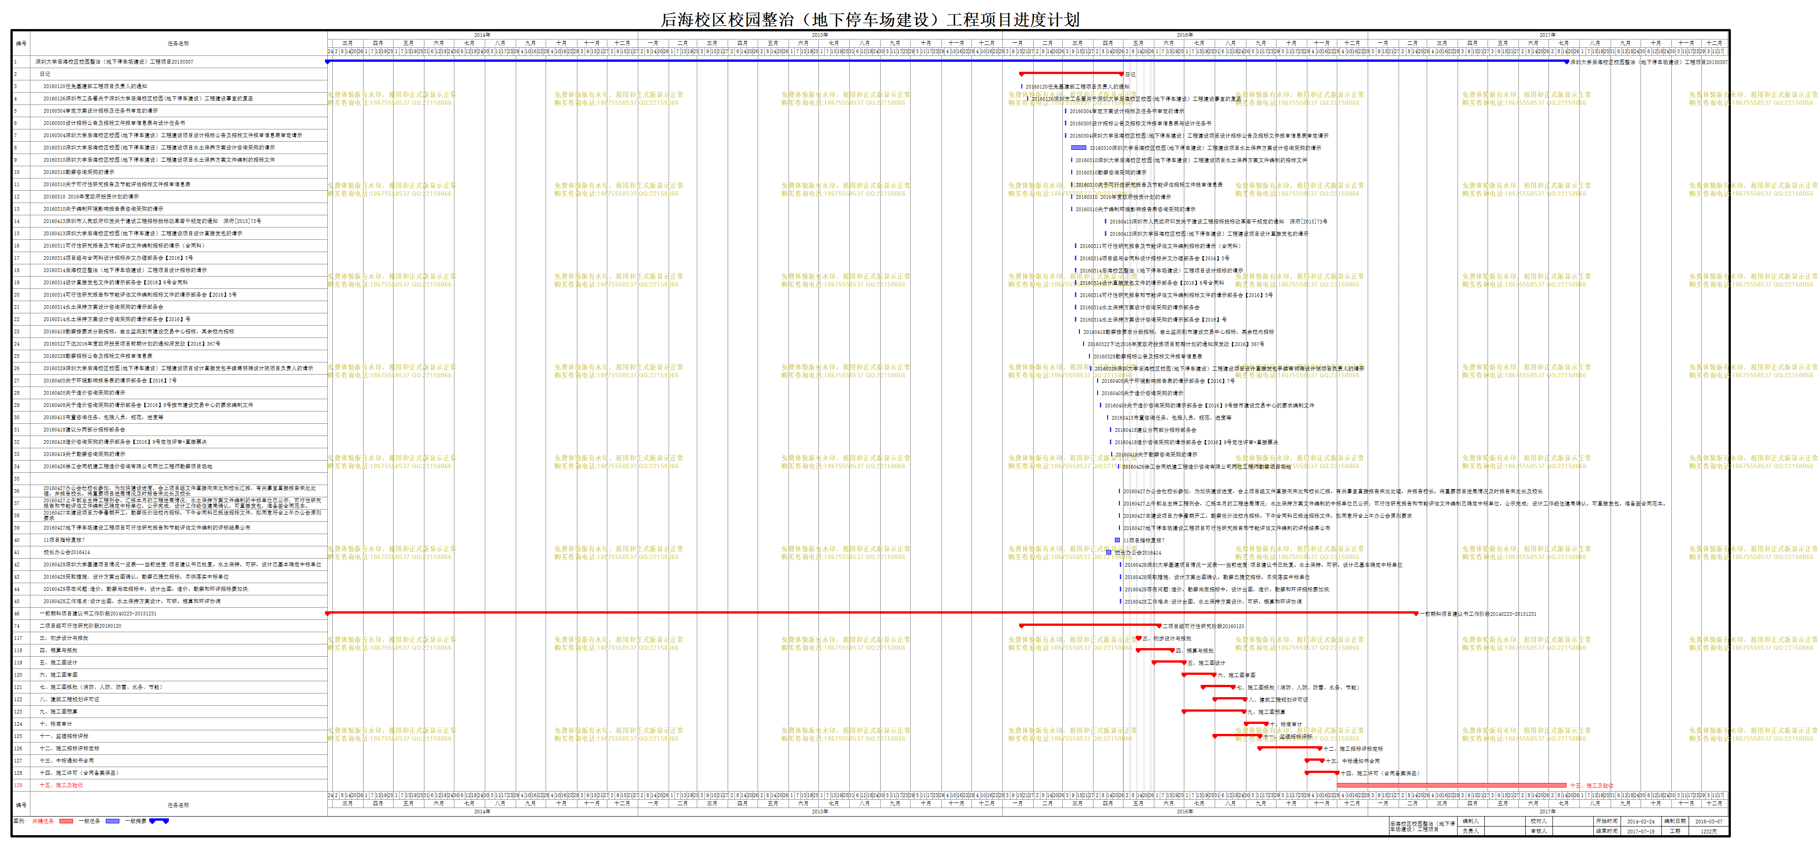Click the red row number 129
Image resolution: width=1818 pixels, height=847 pixels.
click(x=18, y=785)
